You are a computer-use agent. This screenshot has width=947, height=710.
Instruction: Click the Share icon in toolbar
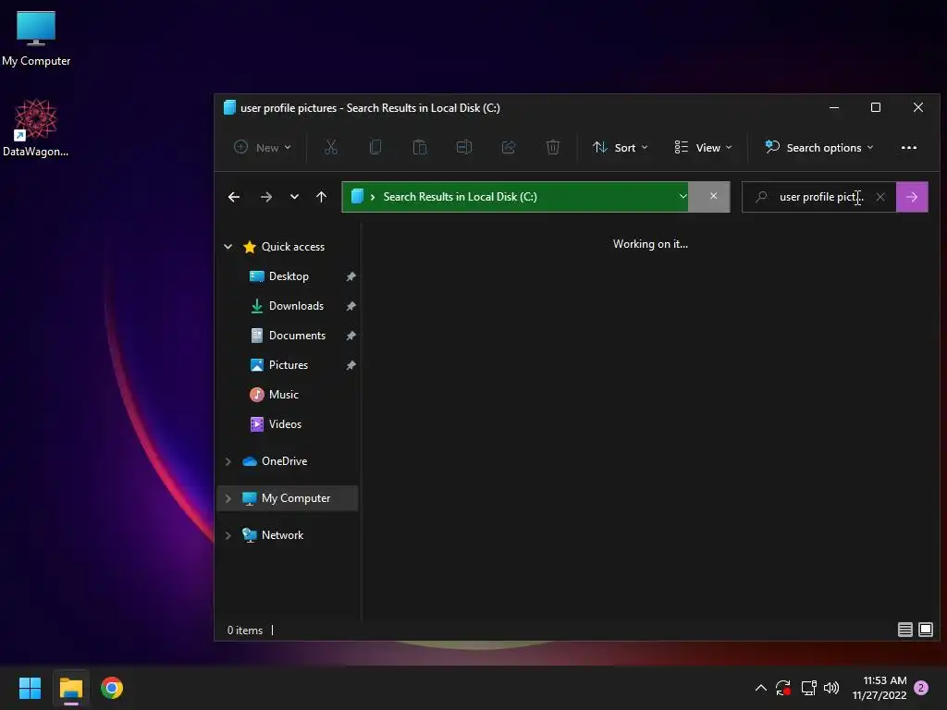click(x=509, y=147)
